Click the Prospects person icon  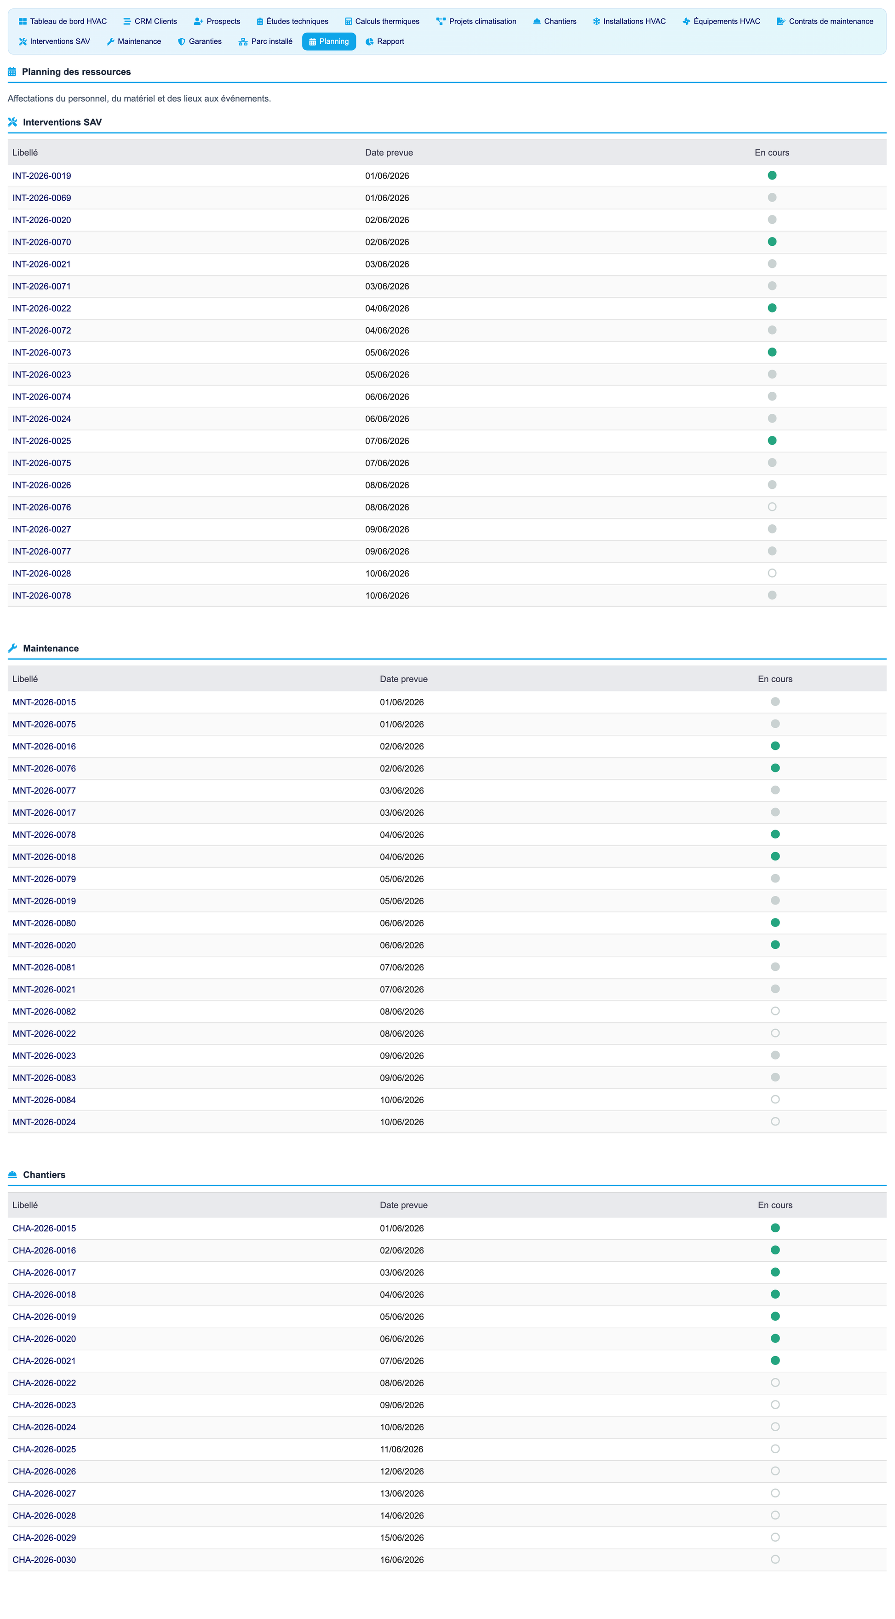click(199, 21)
